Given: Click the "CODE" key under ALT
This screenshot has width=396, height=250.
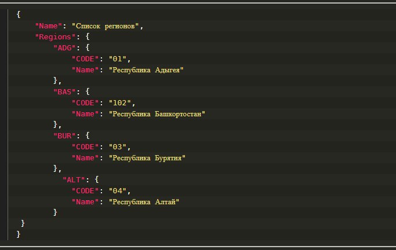Looking at the screenshot, I should tap(85, 191).
